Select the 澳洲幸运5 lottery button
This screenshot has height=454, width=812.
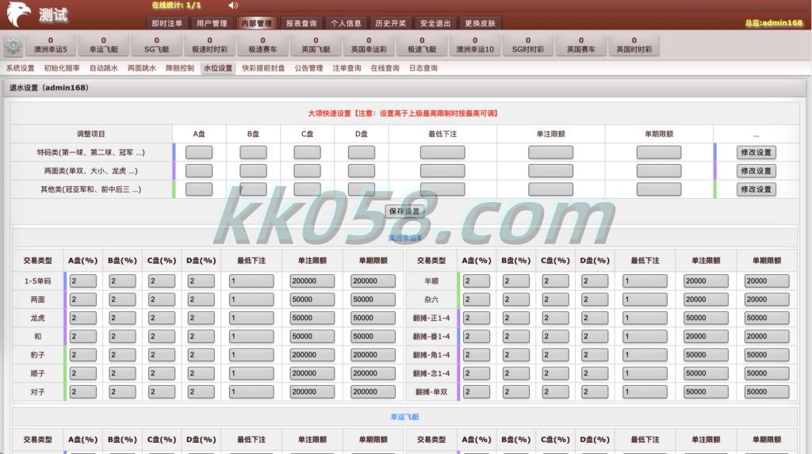point(51,45)
